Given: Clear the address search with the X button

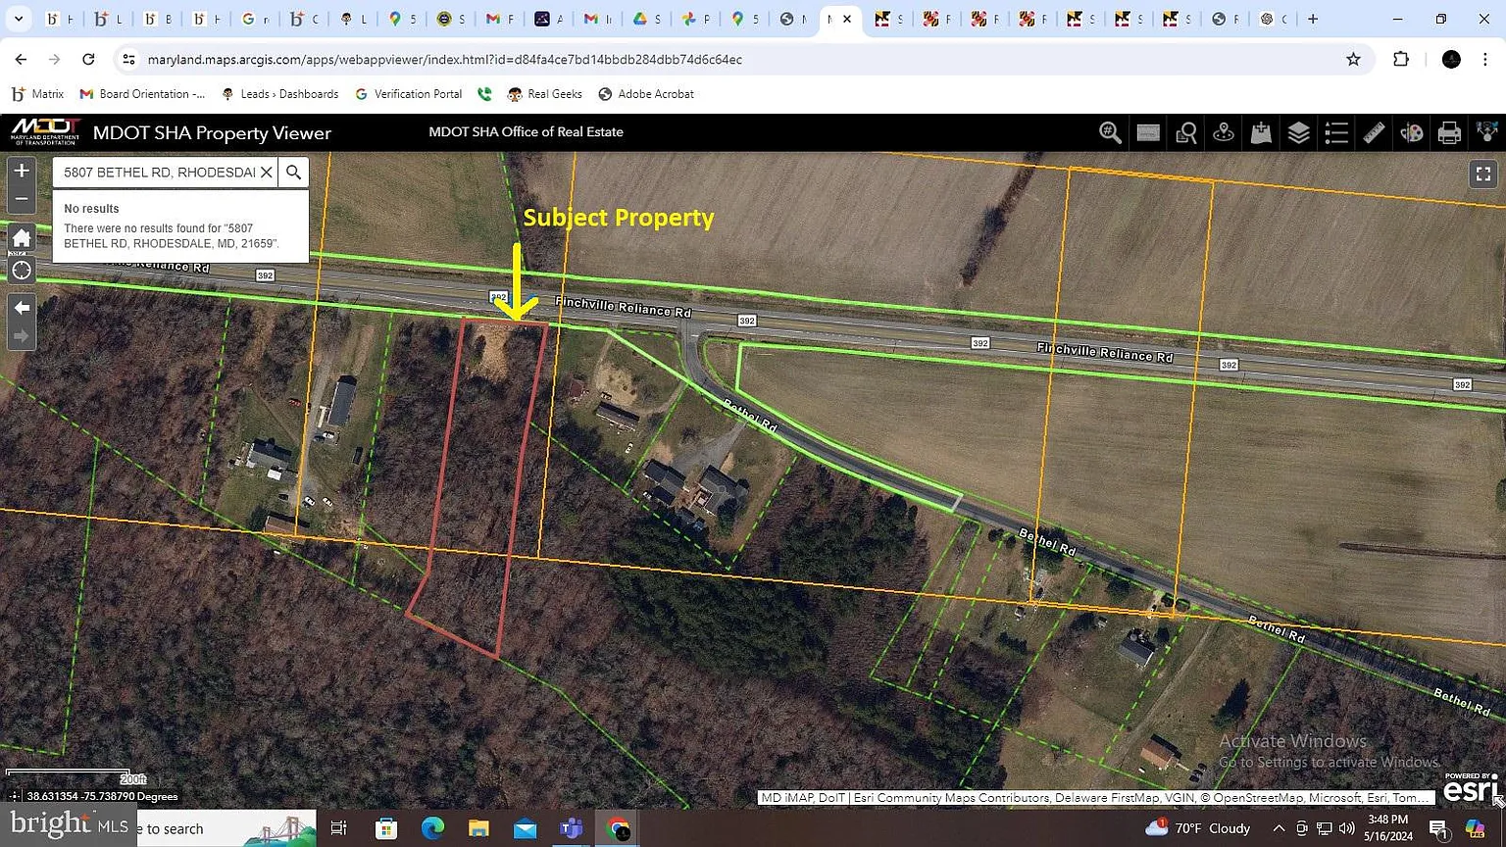Looking at the screenshot, I should [x=266, y=172].
